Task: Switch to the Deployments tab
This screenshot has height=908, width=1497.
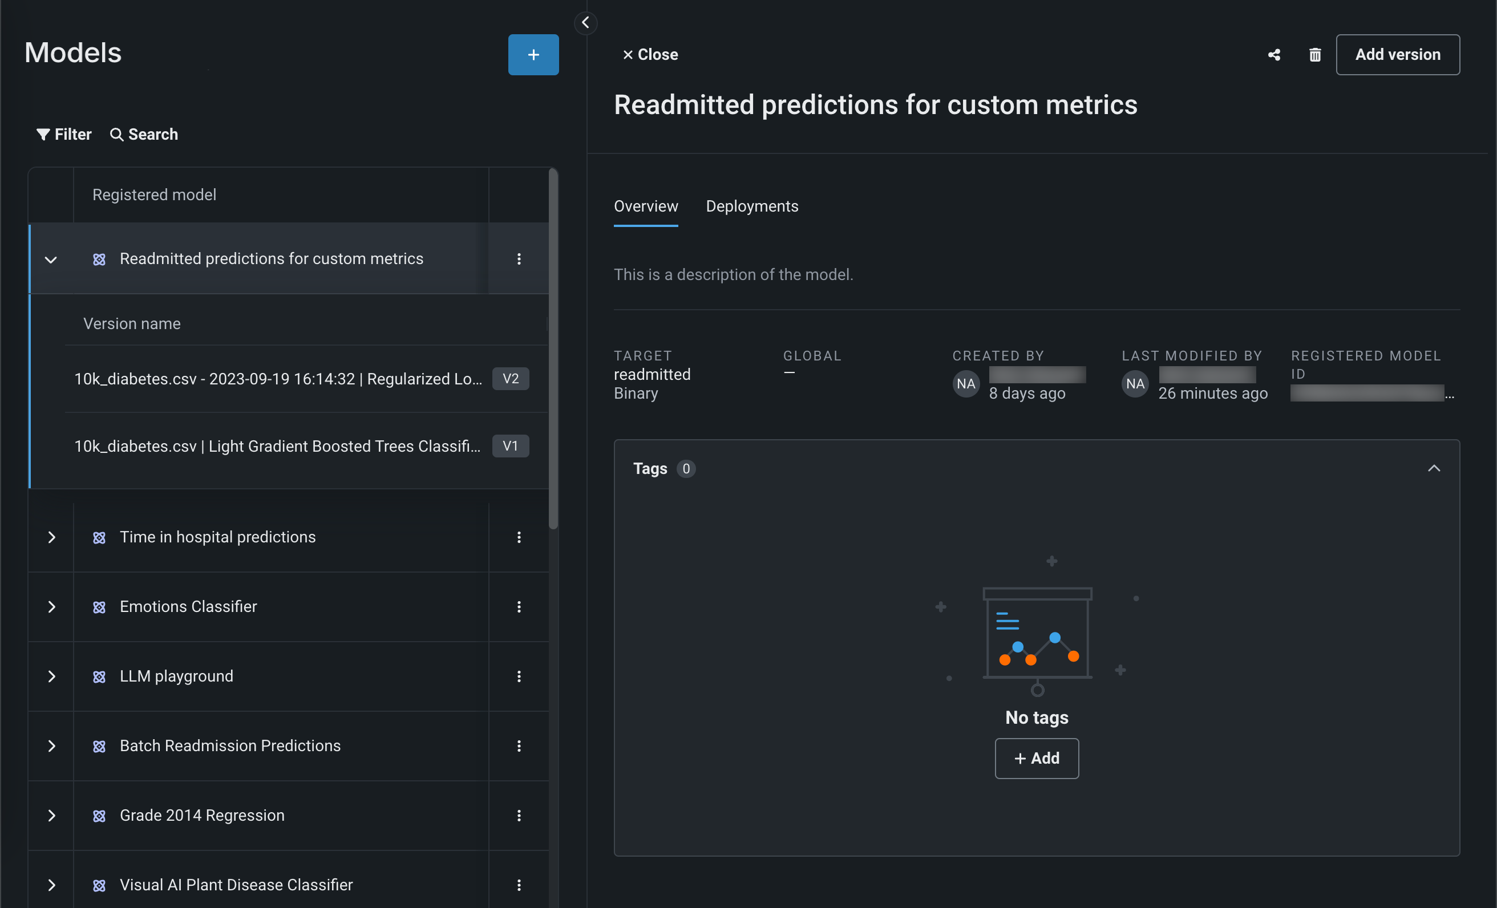Action: 751,206
